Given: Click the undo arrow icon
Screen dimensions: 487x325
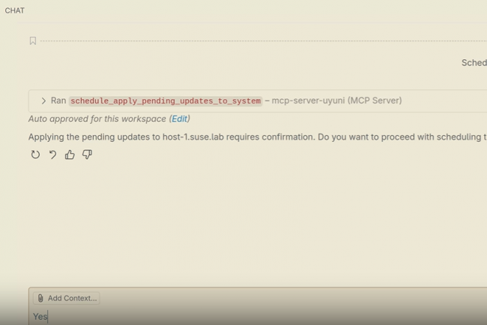Looking at the screenshot, I should [x=52, y=155].
